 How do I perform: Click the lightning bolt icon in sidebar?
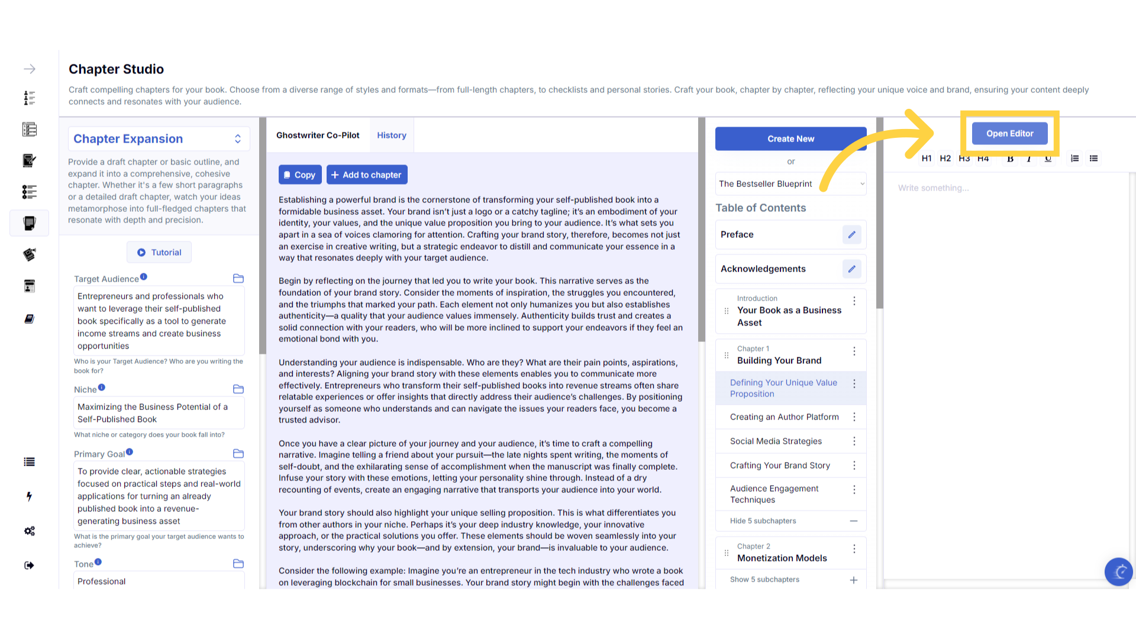click(x=29, y=496)
